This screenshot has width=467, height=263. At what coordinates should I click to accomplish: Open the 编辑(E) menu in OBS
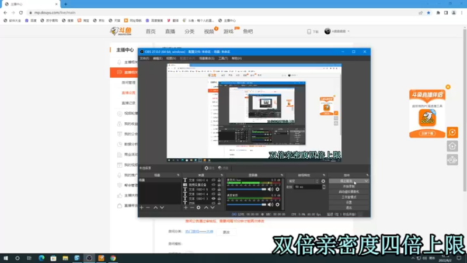pyautogui.click(x=158, y=58)
